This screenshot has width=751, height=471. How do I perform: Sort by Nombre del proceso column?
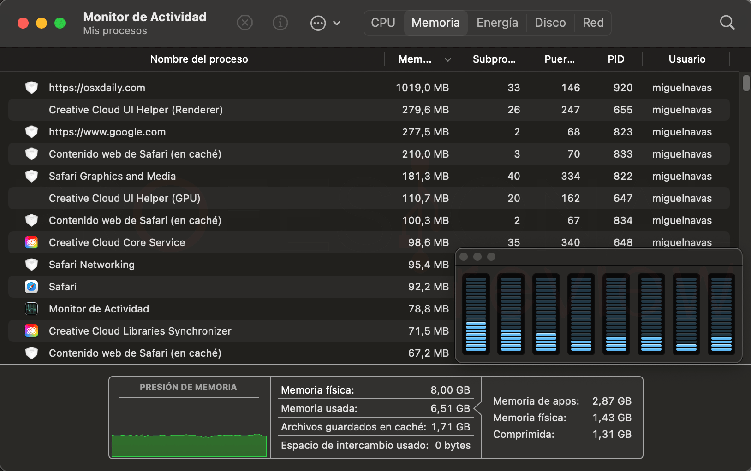tap(199, 59)
